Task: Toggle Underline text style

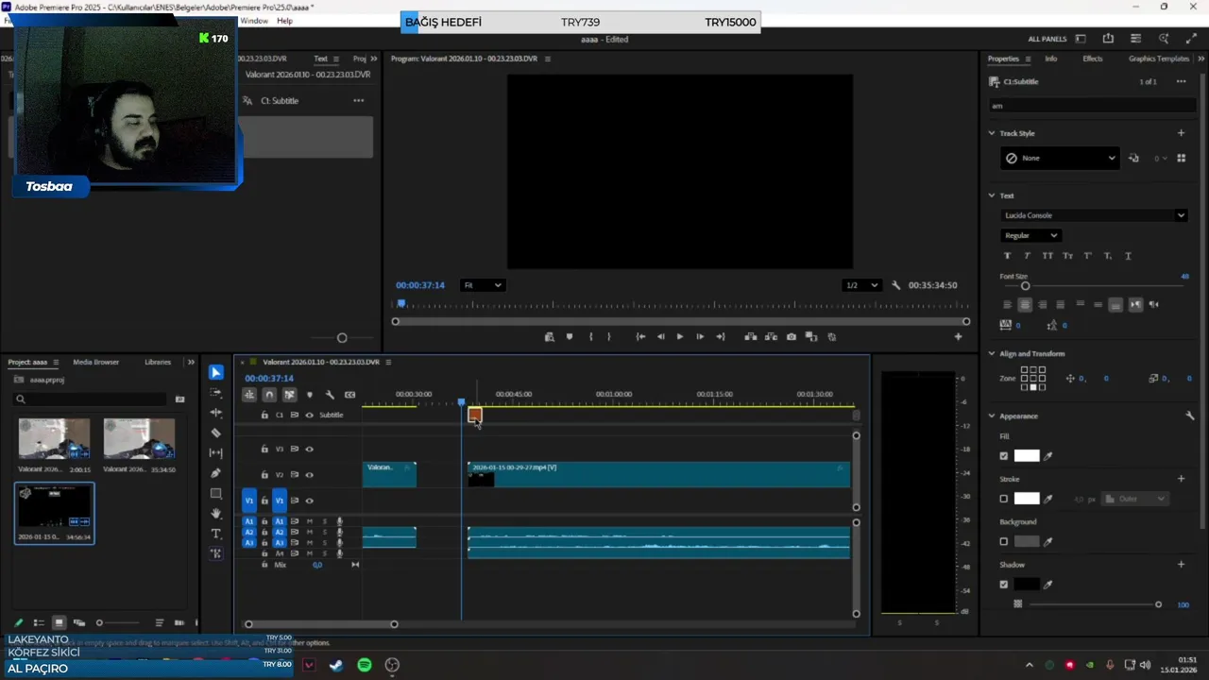Action: 1128,256
